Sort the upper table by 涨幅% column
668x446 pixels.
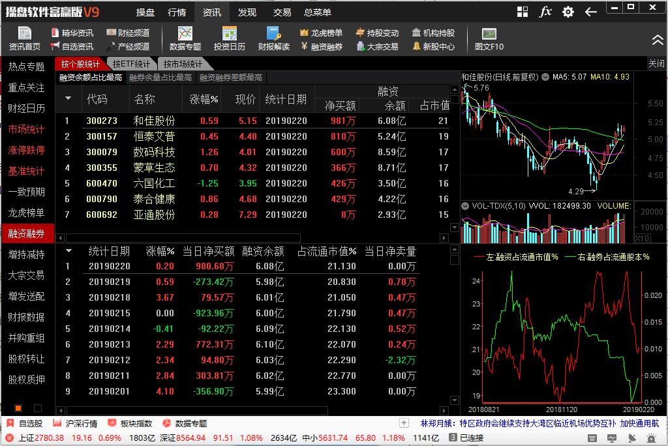pyautogui.click(x=204, y=99)
